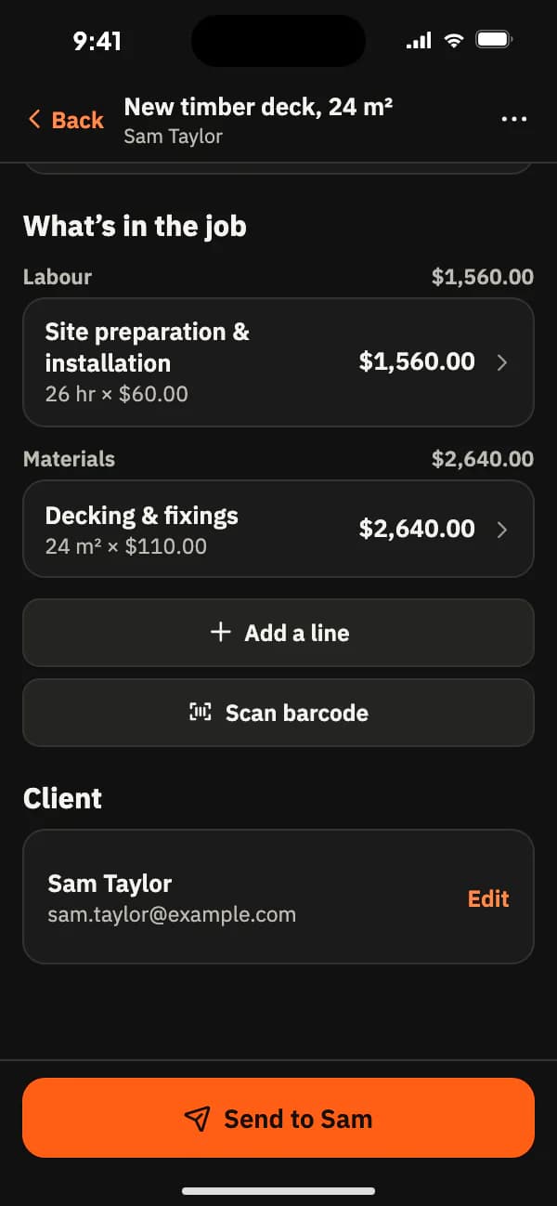Select the Scan barcode button

[x=278, y=713]
